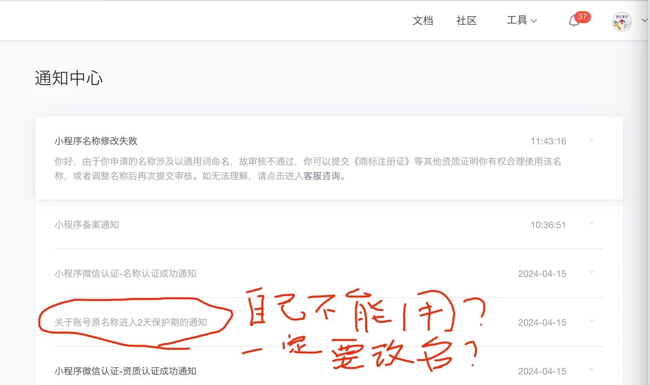
Task: Click the 11:43:16 timestamp
Action: tap(548, 141)
